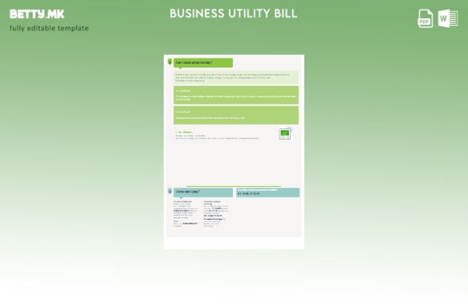The height and width of the screenshot is (304, 468).
Task: Click the energy consumption tip heading text
Action: 183,131
